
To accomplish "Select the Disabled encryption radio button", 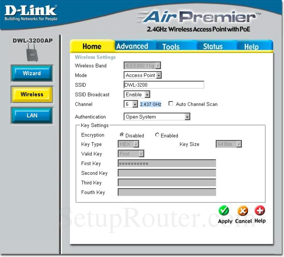I will point(122,135).
